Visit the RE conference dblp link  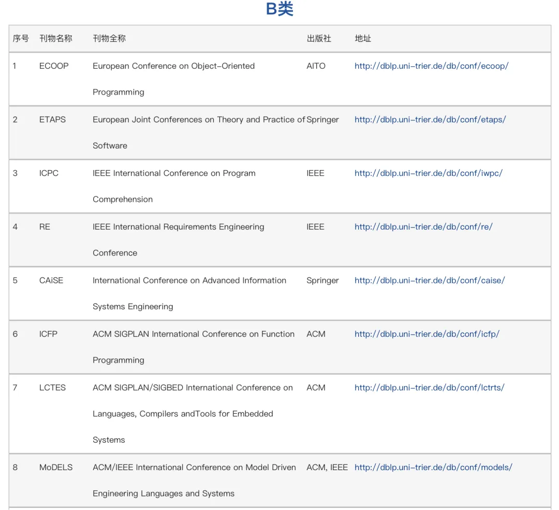pos(423,227)
